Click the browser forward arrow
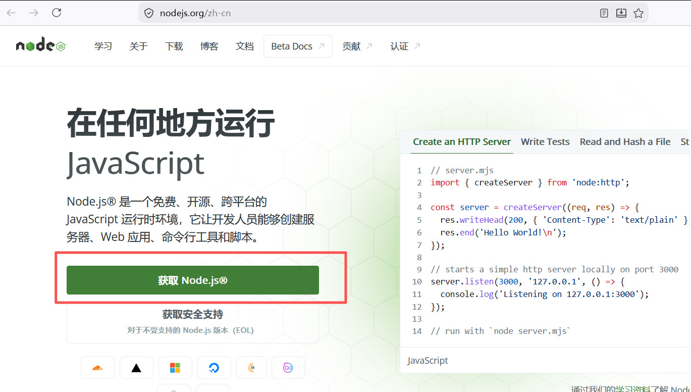Screen dimensions: 691x392 click(34, 13)
